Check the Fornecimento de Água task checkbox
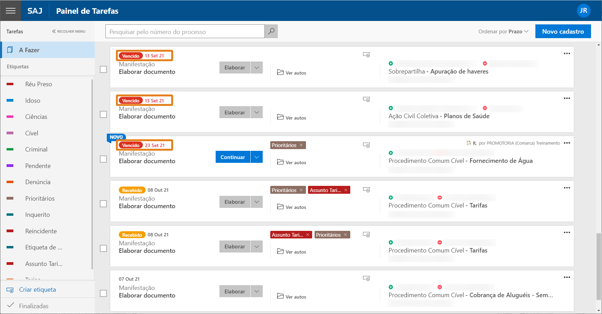 tap(103, 159)
